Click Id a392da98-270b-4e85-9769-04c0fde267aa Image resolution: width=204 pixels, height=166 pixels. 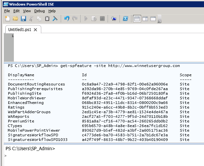pyautogui.click(x=125, y=89)
